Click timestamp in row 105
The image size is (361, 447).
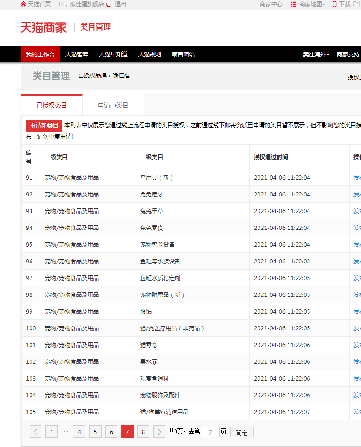tap(282, 412)
